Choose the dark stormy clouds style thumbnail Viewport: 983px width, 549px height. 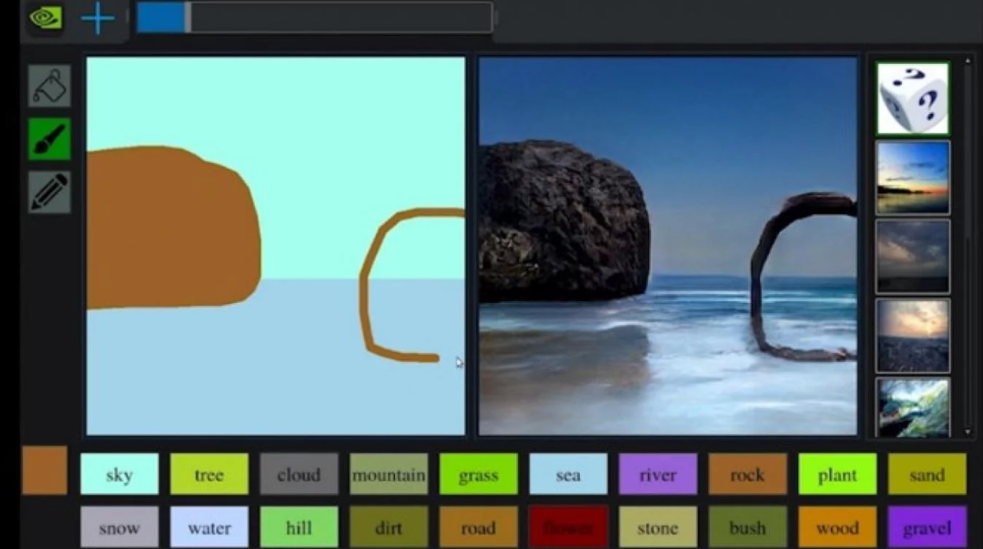pyautogui.click(x=912, y=256)
